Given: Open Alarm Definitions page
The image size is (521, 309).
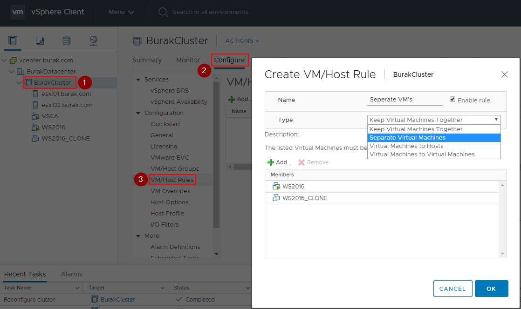Looking at the screenshot, I should coord(175,247).
